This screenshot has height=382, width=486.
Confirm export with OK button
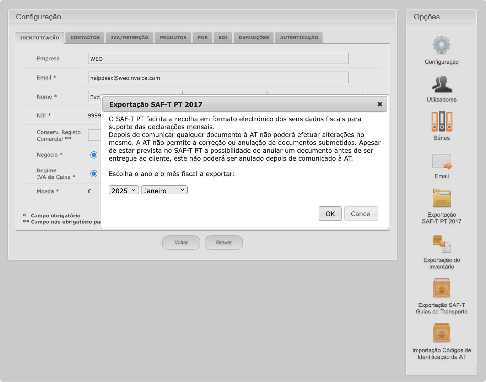point(330,214)
